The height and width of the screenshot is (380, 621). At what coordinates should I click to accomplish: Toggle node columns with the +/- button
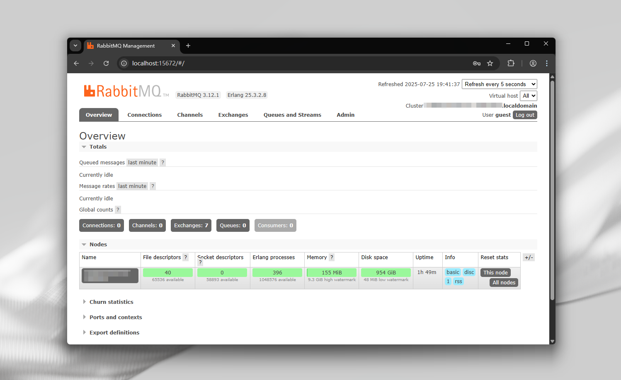tap(529, 257)
